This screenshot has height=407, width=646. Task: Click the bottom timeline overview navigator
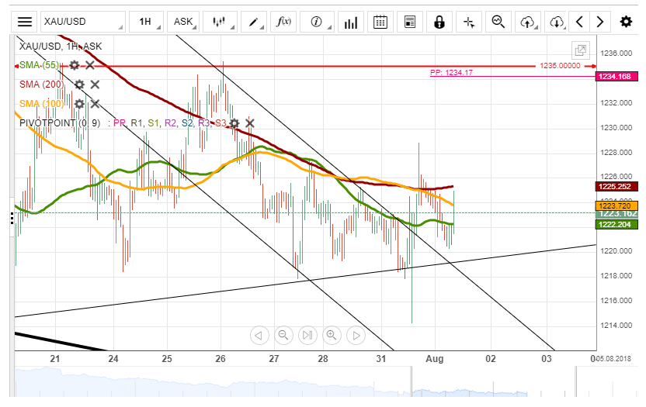[311, 385]
